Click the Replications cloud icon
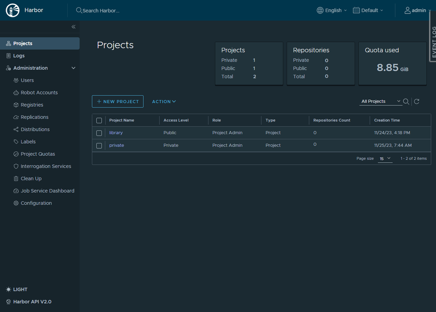Screen dimensions: 436x312 16,117
